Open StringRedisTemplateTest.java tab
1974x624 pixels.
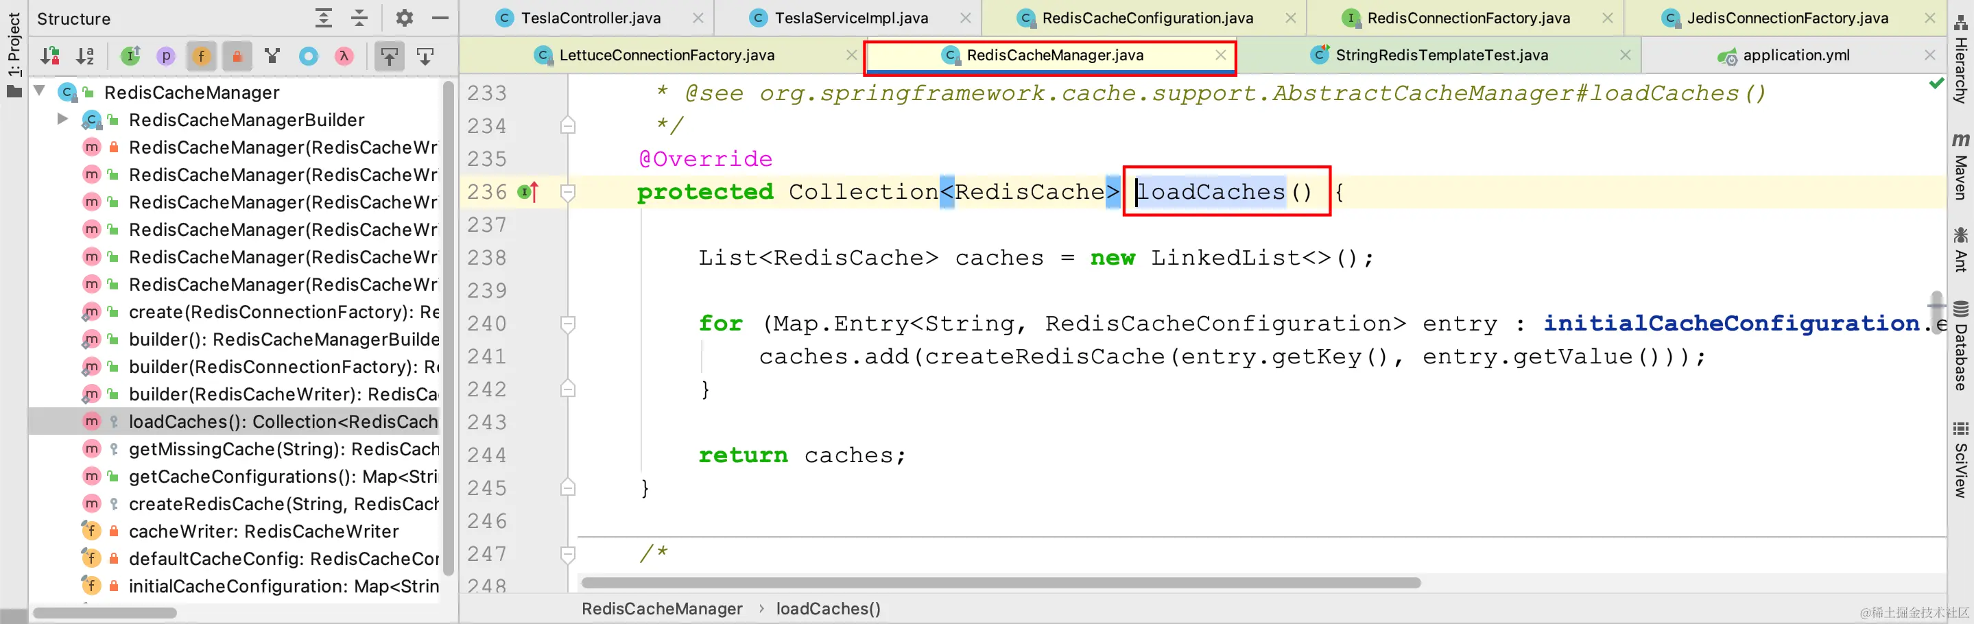[x=1440, y=55]
